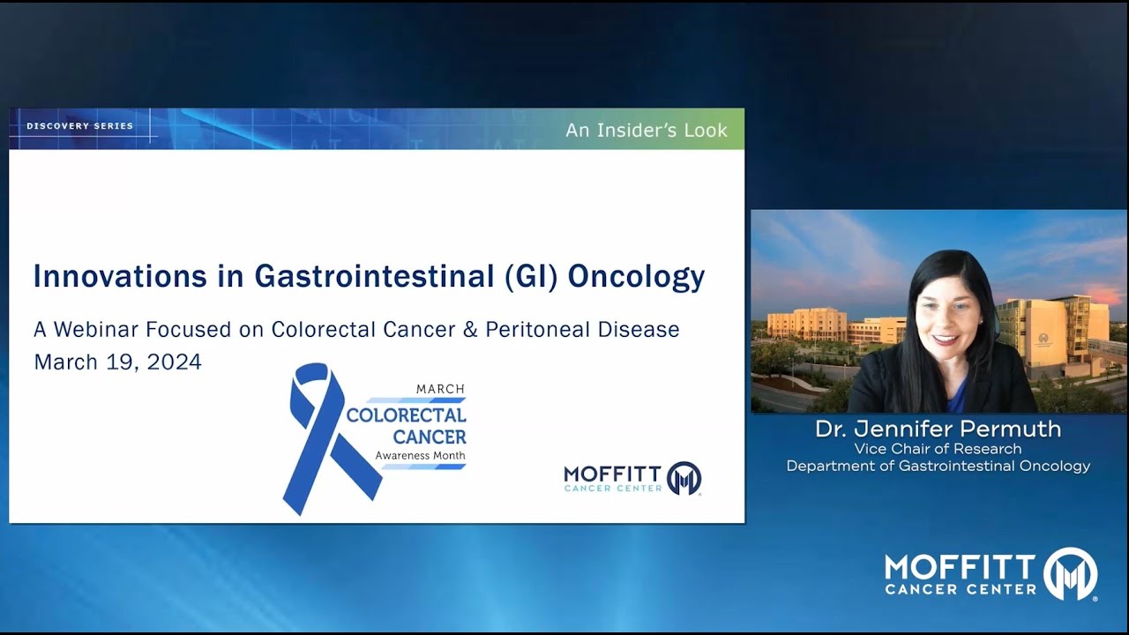Click the "Dr. Jennifer Permuth" name caption
This screenshot has height=635, width=1129.
[938, 430]
